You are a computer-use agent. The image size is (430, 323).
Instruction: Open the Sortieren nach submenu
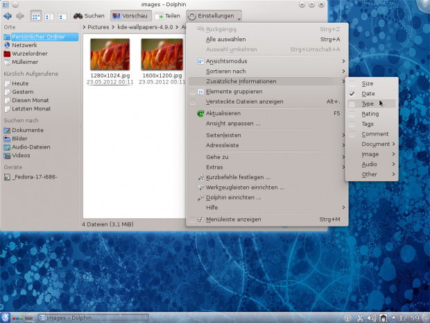225,71
